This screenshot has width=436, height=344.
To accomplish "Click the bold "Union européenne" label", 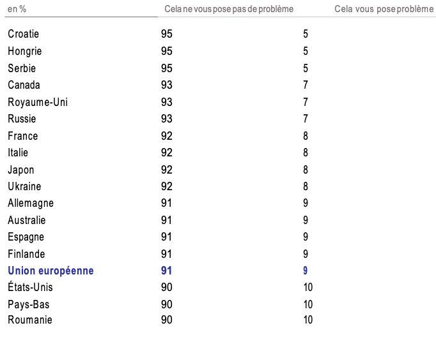I will (51, 271).
